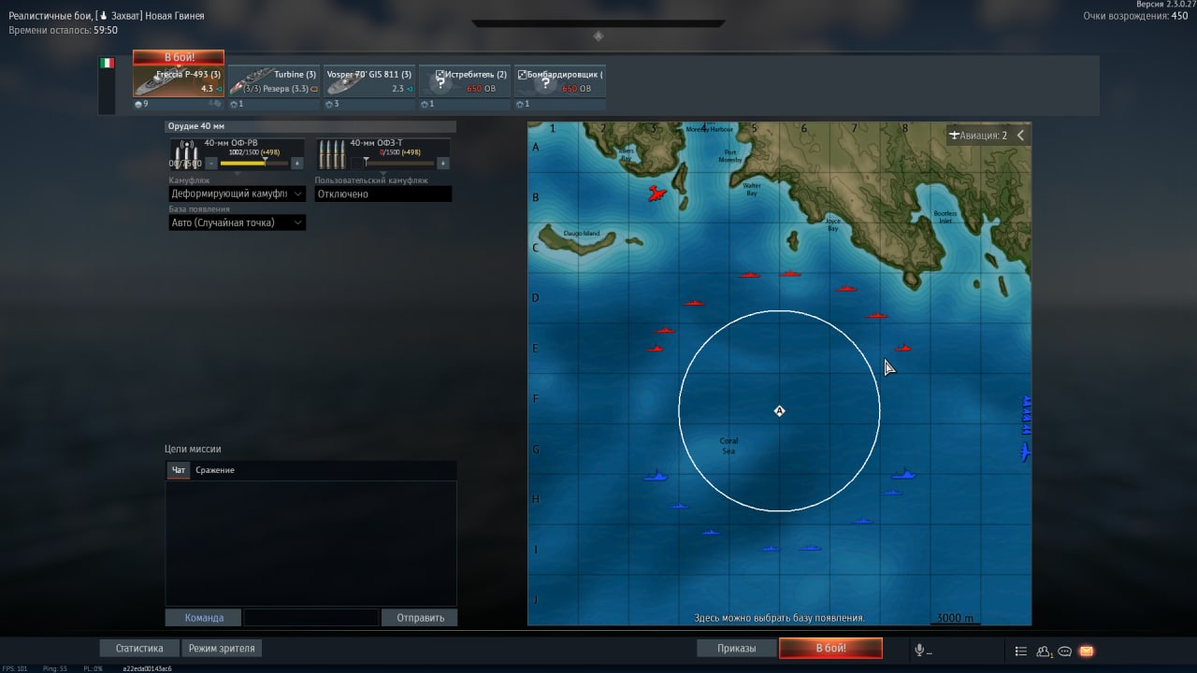Click the Ping indicator in status bar
The height and width of the screenshot is (673, 1197).
click(x=56, y=668)
